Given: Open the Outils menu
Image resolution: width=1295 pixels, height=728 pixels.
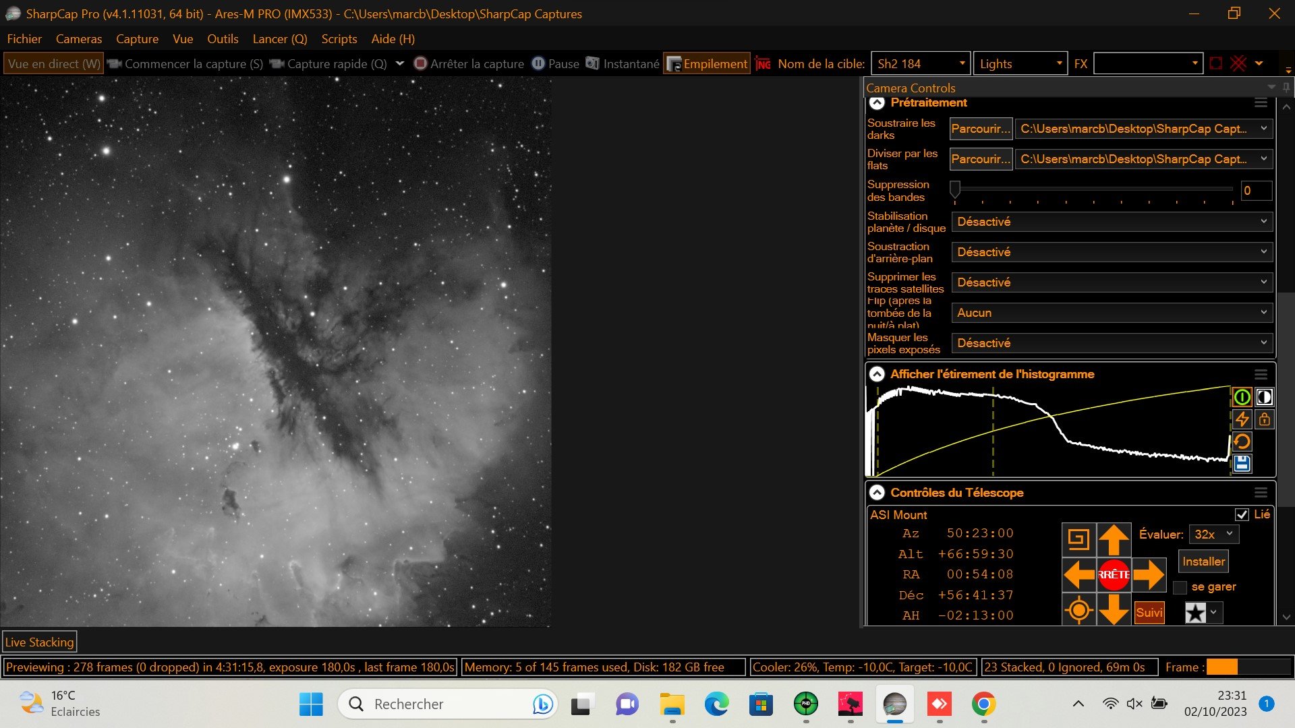Looking at the screenshot, I should pos(223,39).
